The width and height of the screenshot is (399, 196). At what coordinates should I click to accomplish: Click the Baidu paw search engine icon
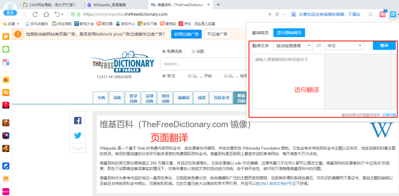click(294, 14)
